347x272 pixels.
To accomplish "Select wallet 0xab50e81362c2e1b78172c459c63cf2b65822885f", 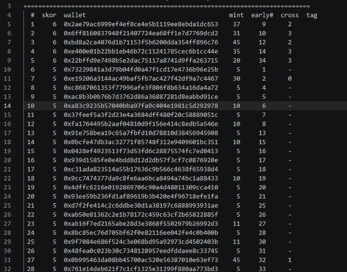I will pyautogui.click(x=141, y=215).
